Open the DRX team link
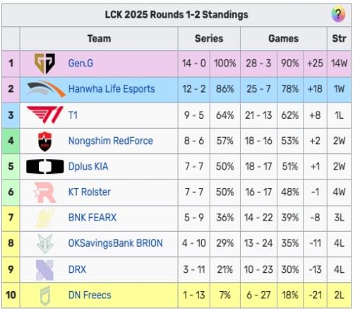This screenshot has height=311, width=353. [77, 269]
